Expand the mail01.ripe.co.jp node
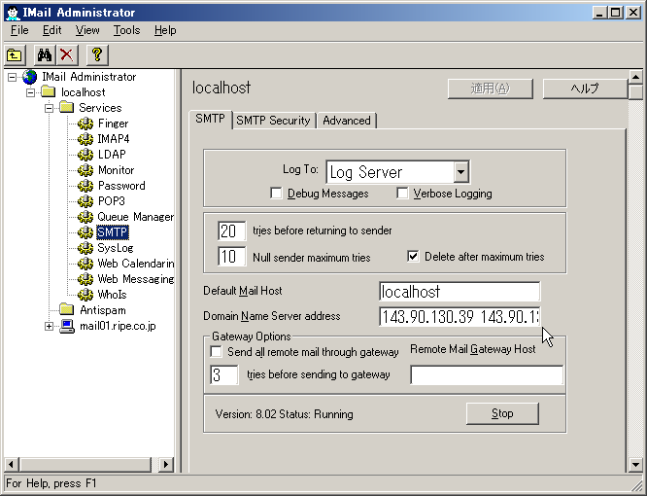This screenshot has width=647, height=496. pyautogui.click(x=49, y=326)
